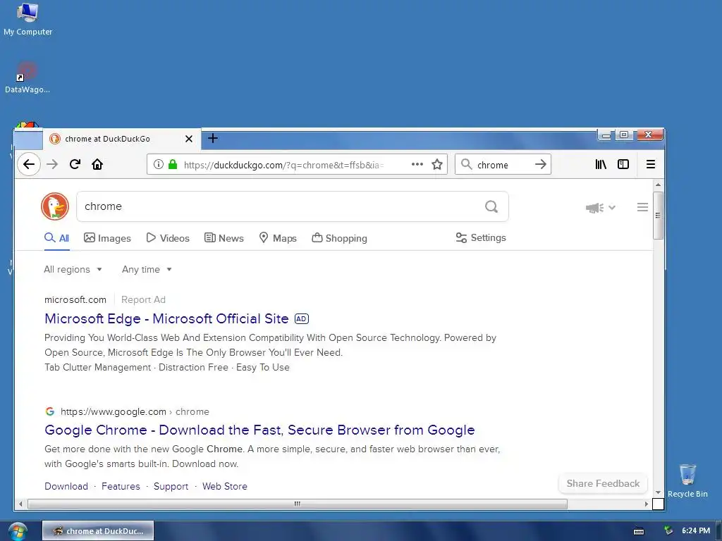Viewport: 722px width, 541px height.
Task: Click the microsoft.com ad domain text
Action: pyautogui.click(x=75, y=299)
